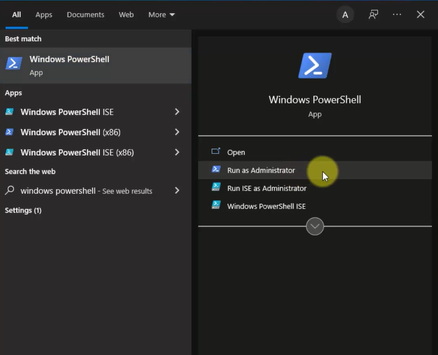
Task: Click the Best match heading
Action: (23, 38)
